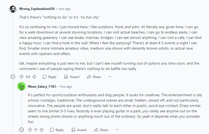Image resolution: width=209 pixels, height=134 pixels.
Task: Open more options on the first comment
Action: pos(110,77)
